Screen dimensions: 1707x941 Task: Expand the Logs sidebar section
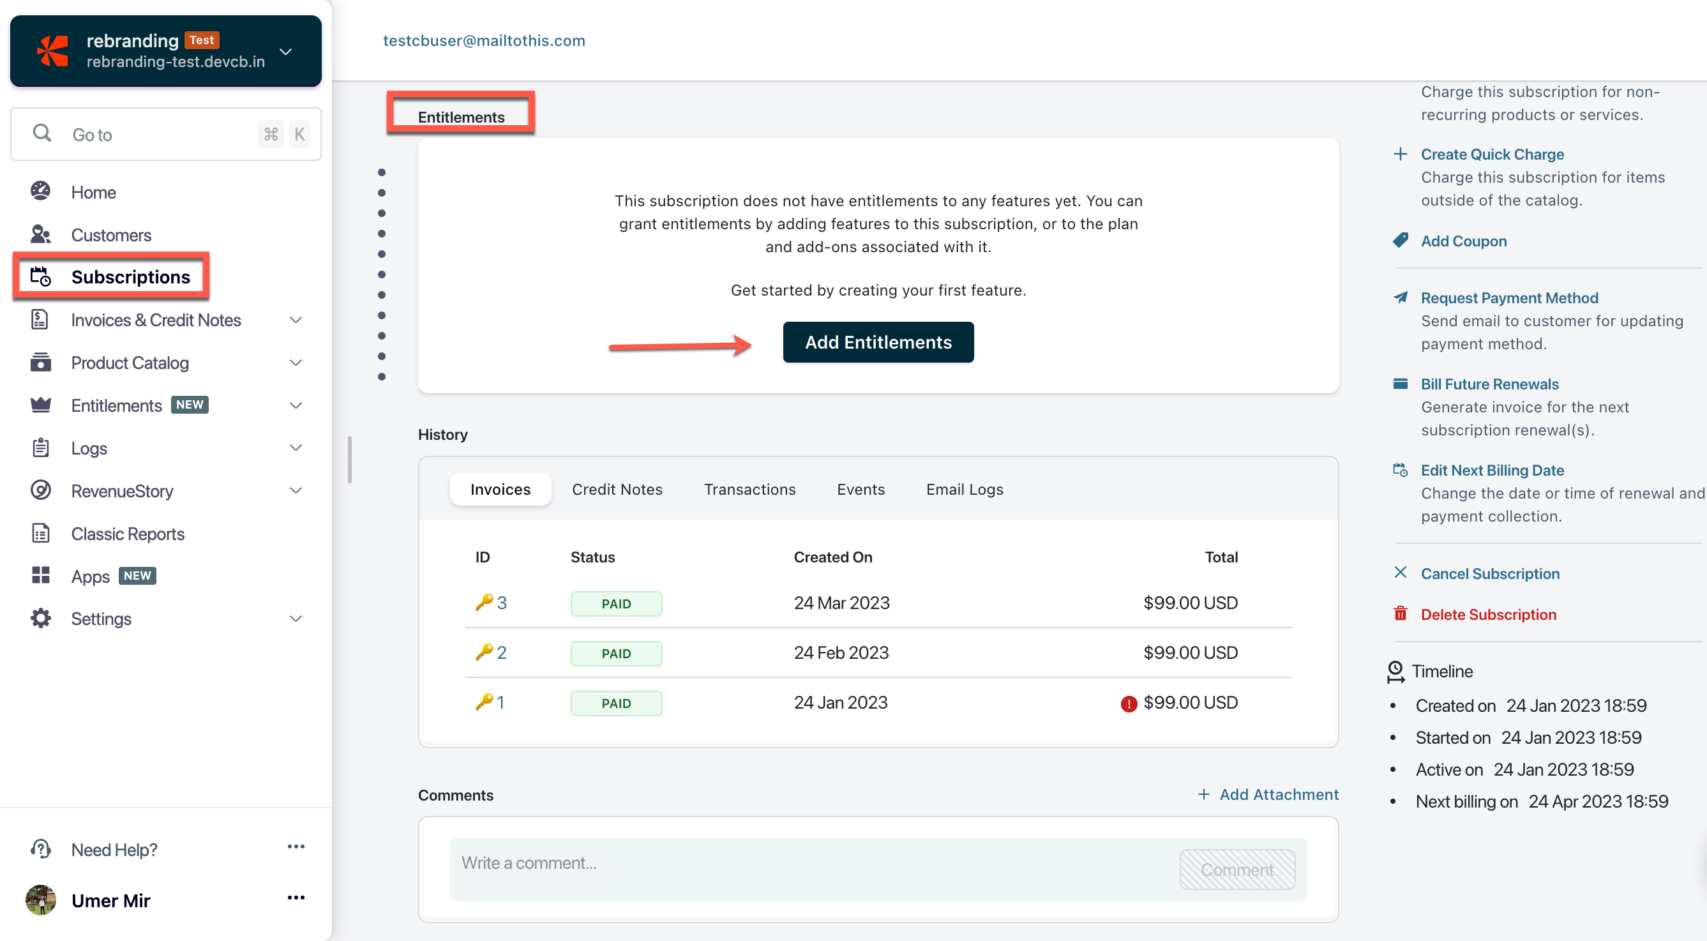pyautogui.click(x=296, y=448)
